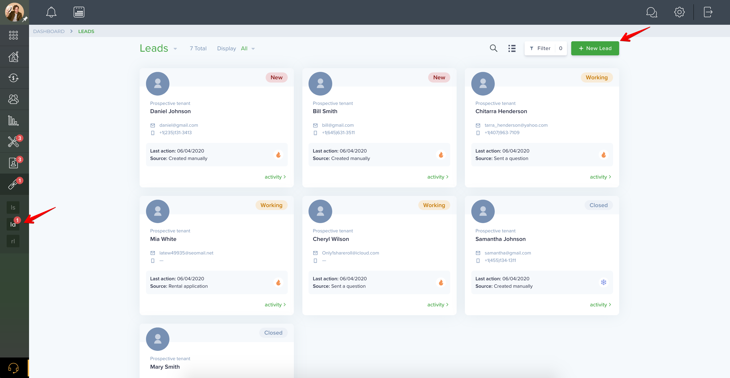730x378 pixels.
Task: Open the contacts people icon in sidebar
Action: (13, 99)
